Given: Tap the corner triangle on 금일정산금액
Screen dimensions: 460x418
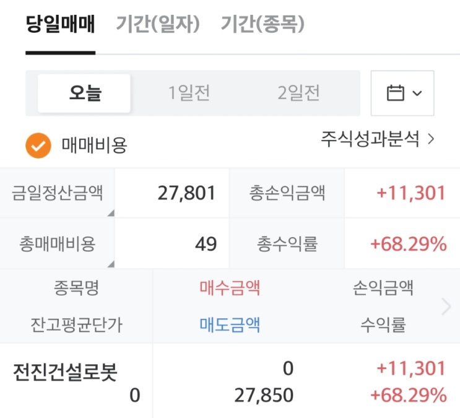Looking at the screenshot, I should [x=110, y=213].
